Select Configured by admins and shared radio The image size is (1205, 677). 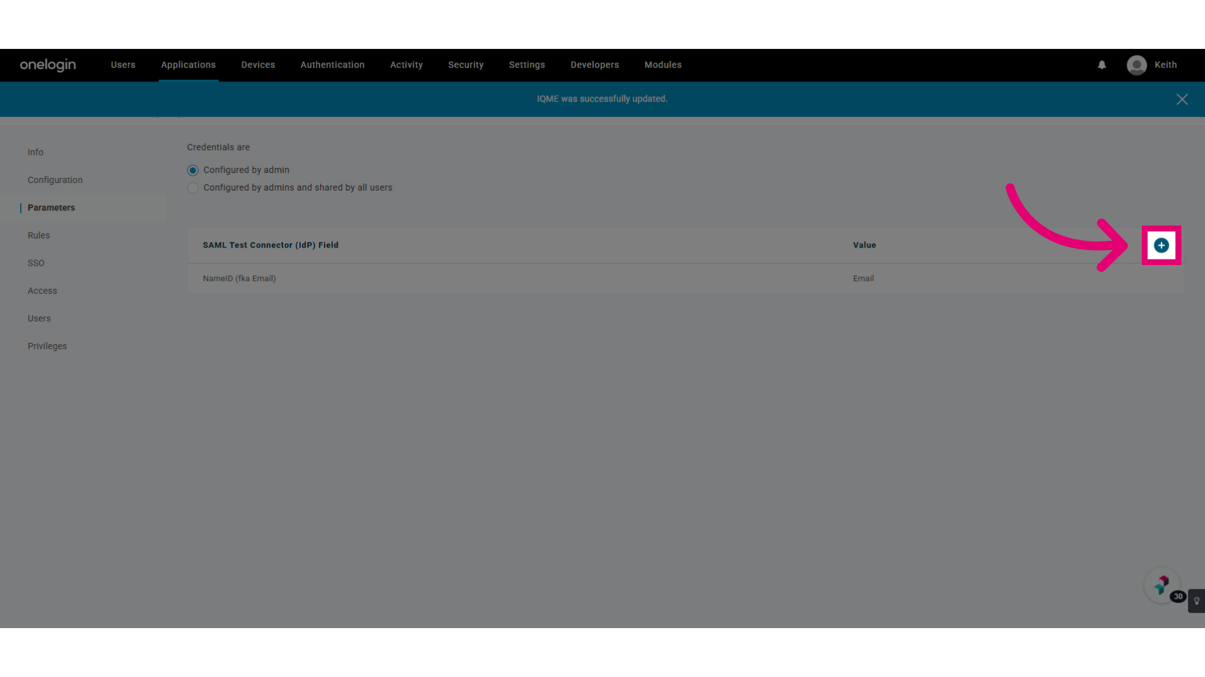tap(193, 188)
